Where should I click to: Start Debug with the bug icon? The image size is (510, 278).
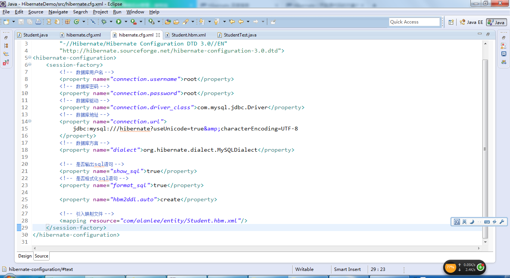pyautogui.click(x=104, y=22)
